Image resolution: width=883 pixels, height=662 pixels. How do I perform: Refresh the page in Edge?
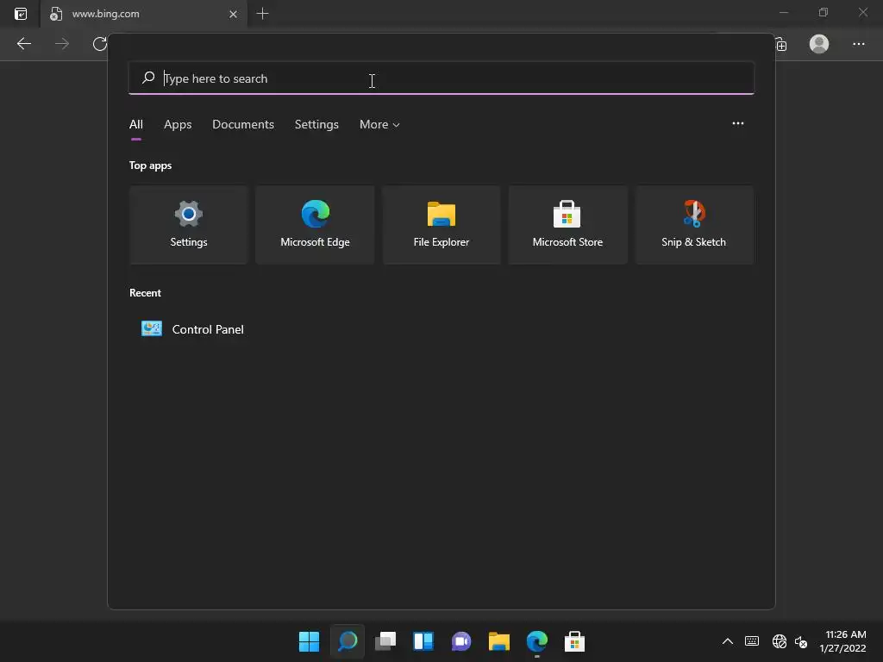100,44
